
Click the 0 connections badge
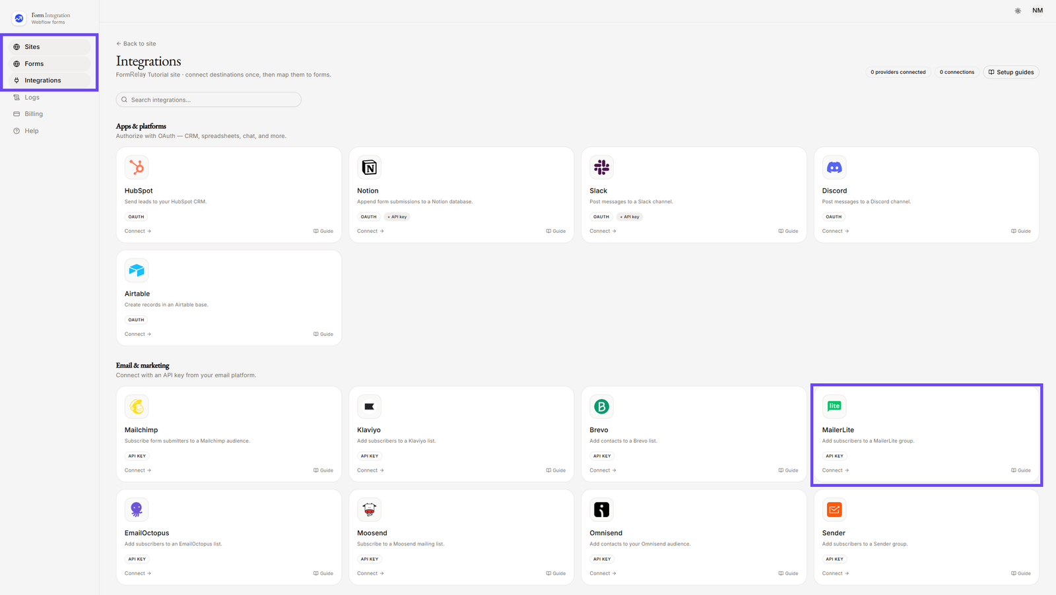[x=957, y=72]
